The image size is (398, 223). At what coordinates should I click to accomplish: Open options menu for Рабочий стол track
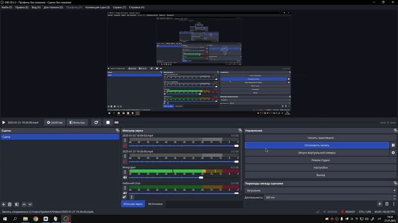coord(124,188)
